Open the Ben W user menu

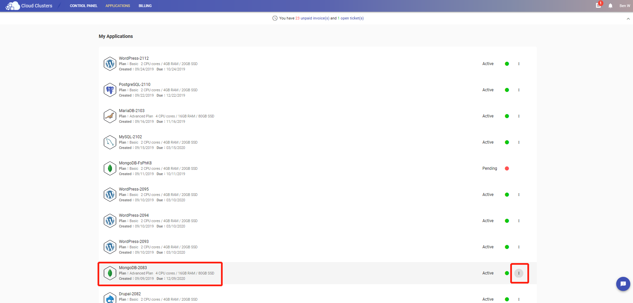[x=625, y=6]
